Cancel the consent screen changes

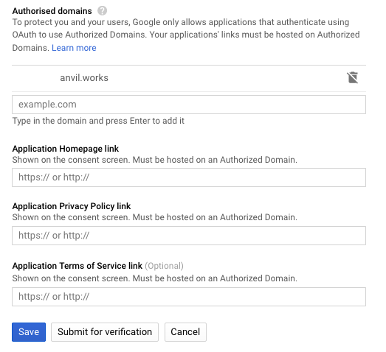(x=185, y=332)
